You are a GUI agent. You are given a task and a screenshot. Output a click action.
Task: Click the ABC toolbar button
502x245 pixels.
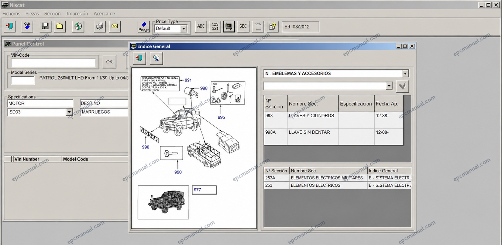tap(201, 26)
